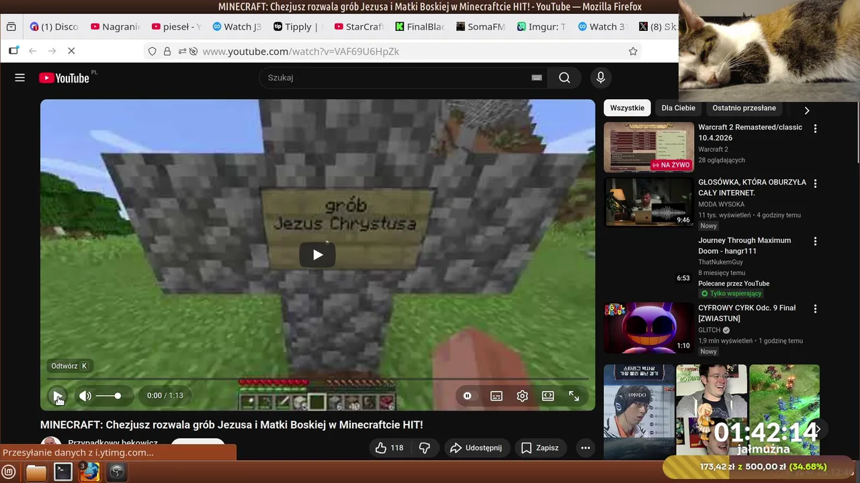Click the YouTube search magnifier button
The height and width of the screenshot is (483, 860).
564,78
